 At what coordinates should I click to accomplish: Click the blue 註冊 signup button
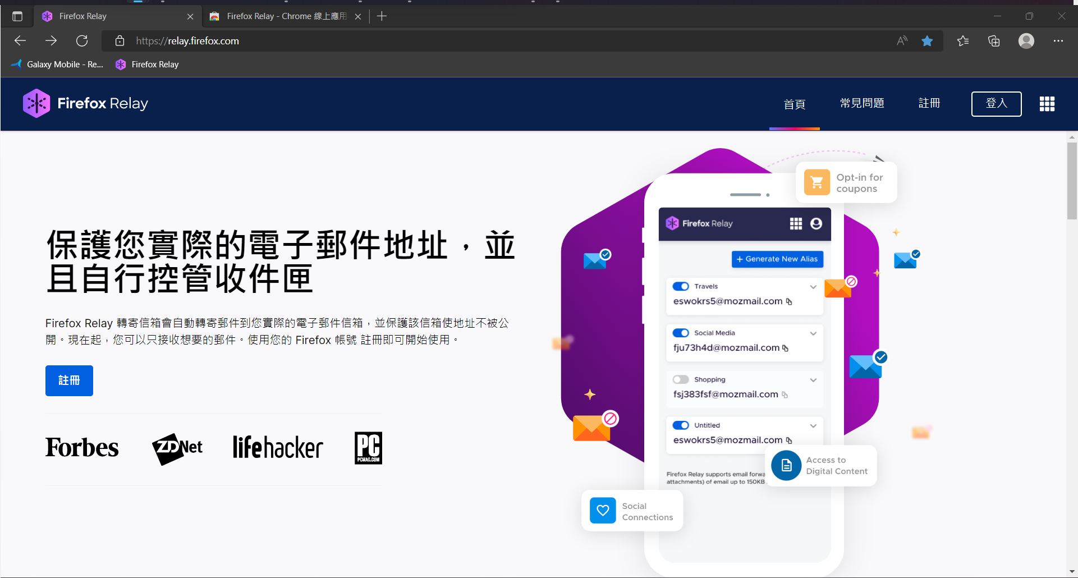69,380
